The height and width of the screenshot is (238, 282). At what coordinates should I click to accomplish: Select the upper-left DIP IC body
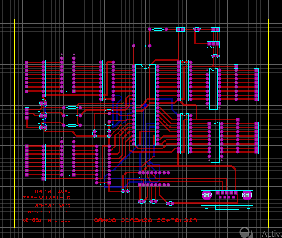(68, 73)
